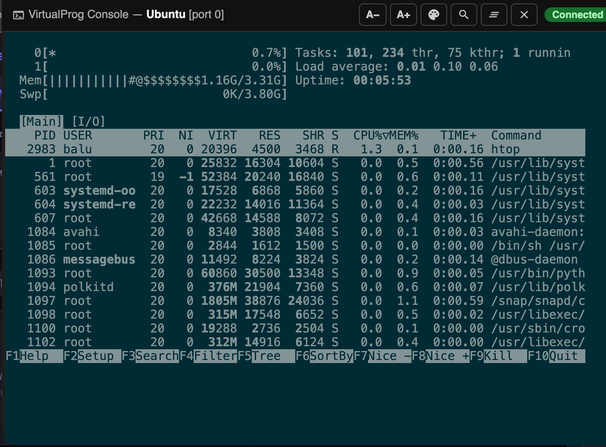This screenshot has height=447, width=606.
Task: Click CPU 1 usage meter bar
Action: 161,67
